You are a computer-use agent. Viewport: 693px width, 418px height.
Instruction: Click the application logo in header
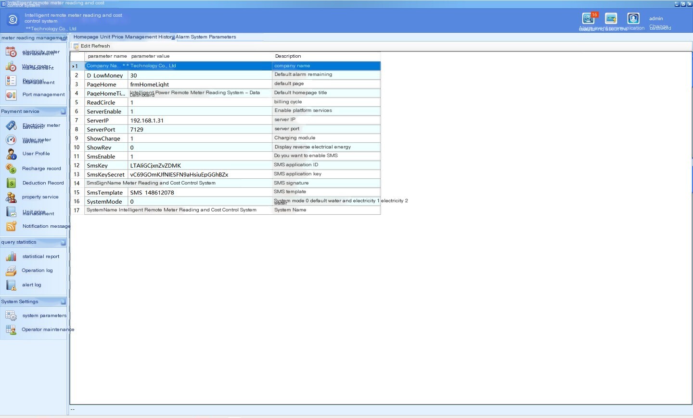click(x=13, y=19)
